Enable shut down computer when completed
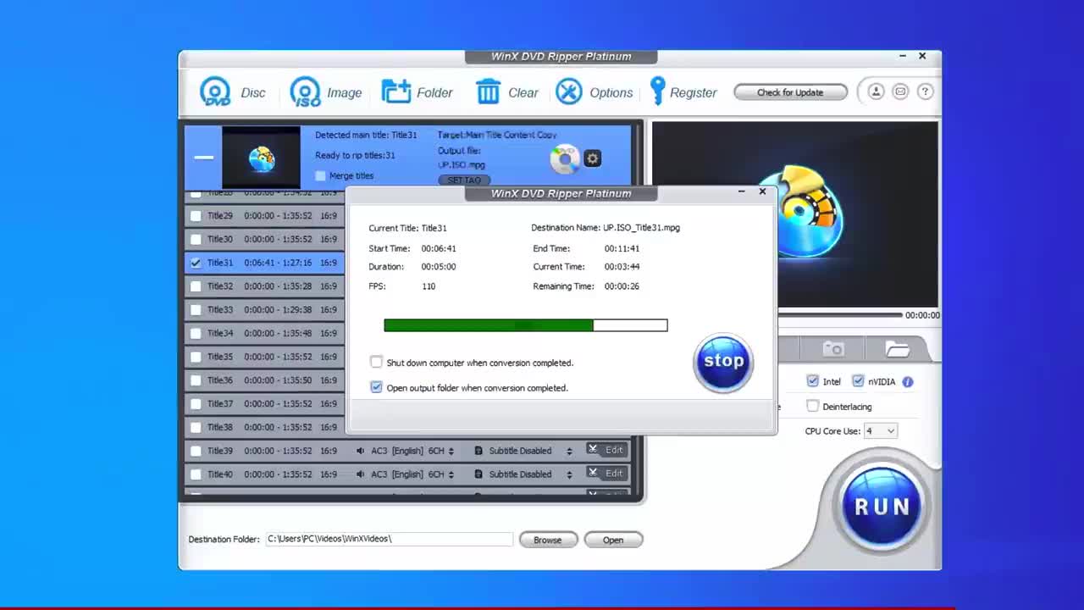 [x=376, y=362]
